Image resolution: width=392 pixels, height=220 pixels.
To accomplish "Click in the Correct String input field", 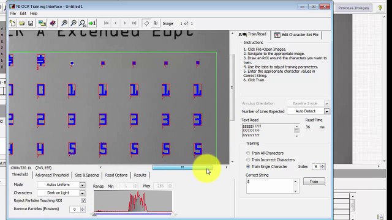I will 269,186.
